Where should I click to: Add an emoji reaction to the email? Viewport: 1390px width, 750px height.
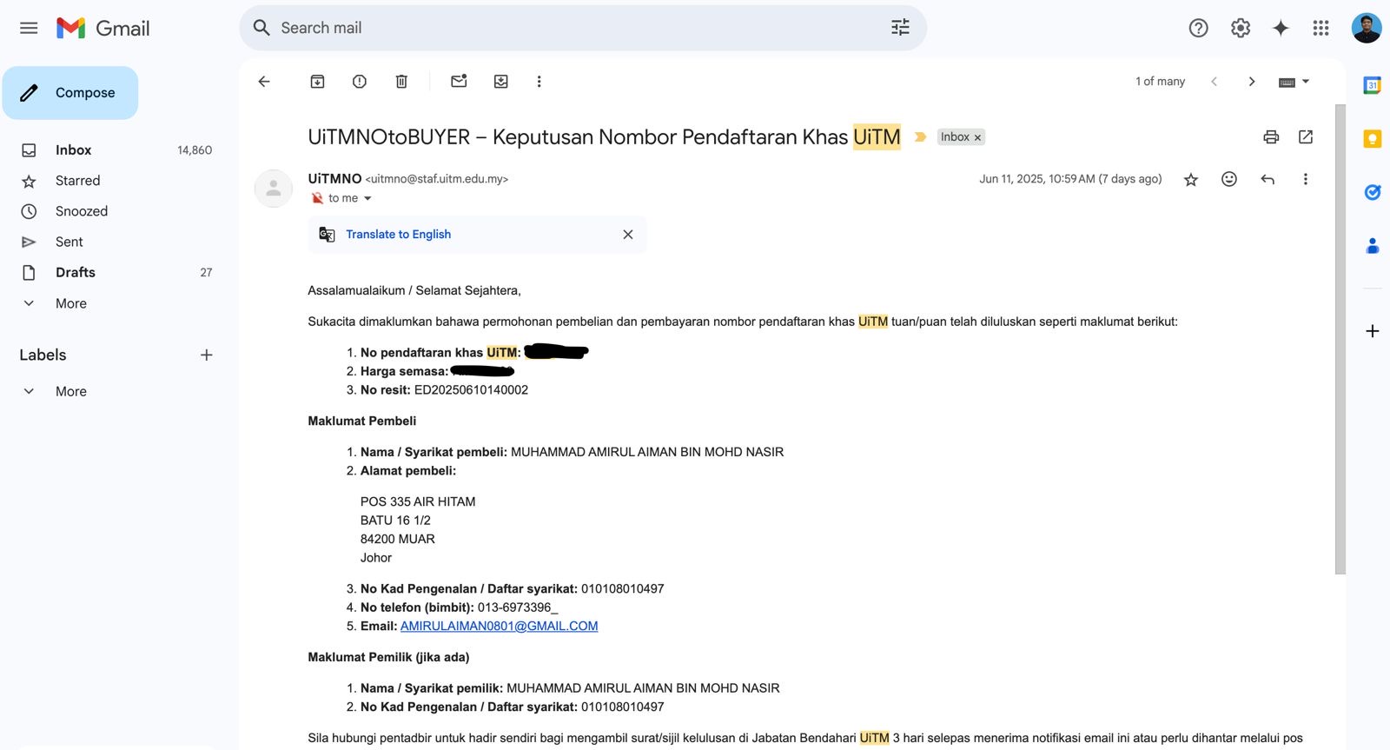point(1229,179)
